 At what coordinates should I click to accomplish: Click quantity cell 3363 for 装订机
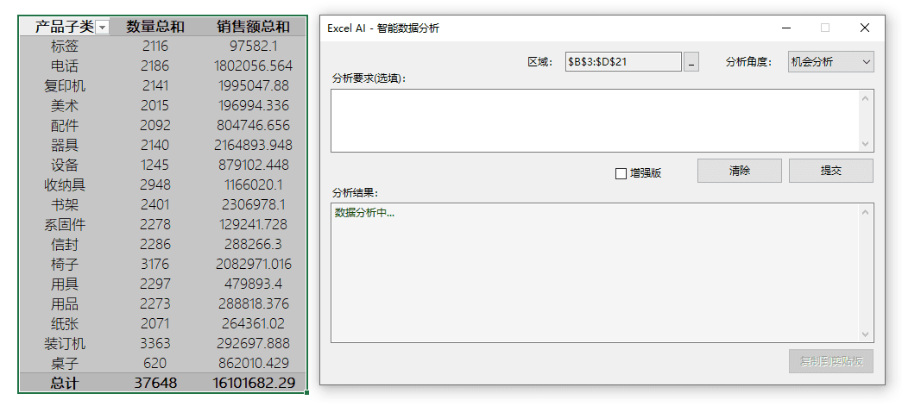(x=155, y=343)
